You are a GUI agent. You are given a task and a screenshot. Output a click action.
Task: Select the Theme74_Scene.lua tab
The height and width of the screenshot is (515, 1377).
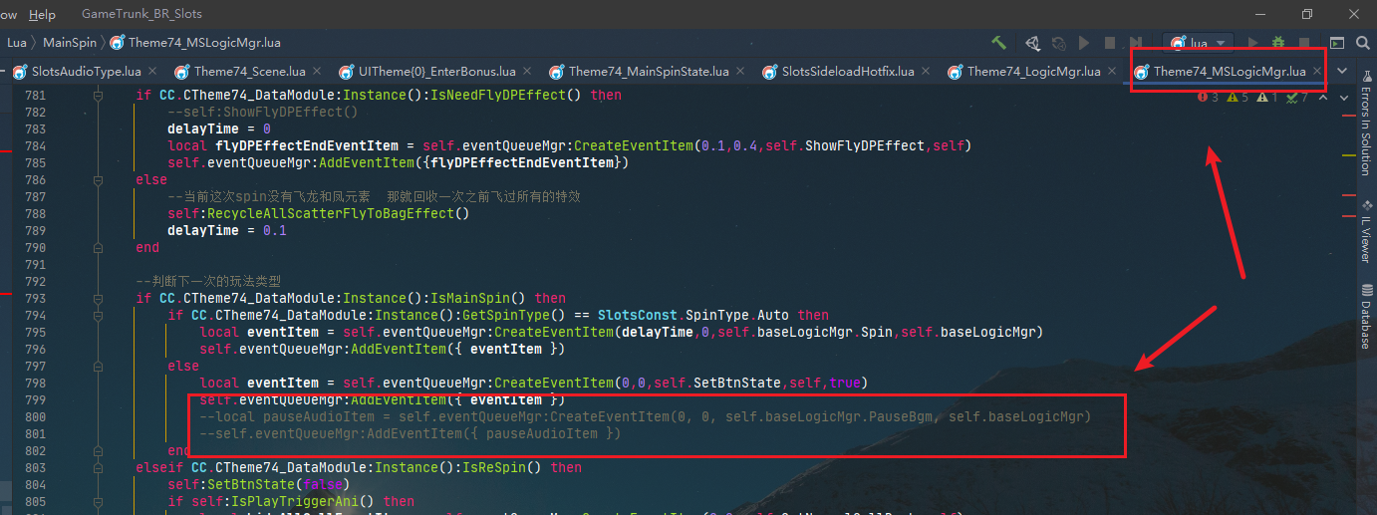tap(249, 72)
